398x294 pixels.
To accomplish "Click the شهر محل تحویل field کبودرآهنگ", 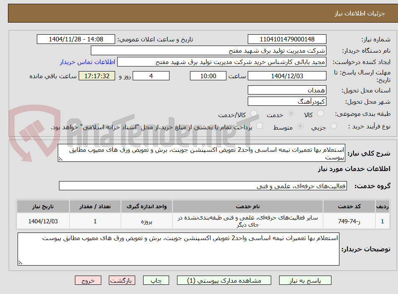I will tap(287, 102).
